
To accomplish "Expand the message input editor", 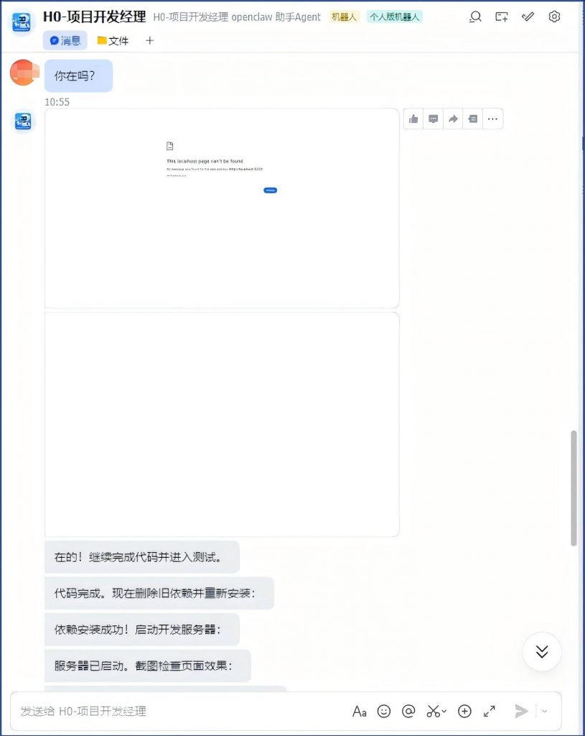I will coord(490,712).
